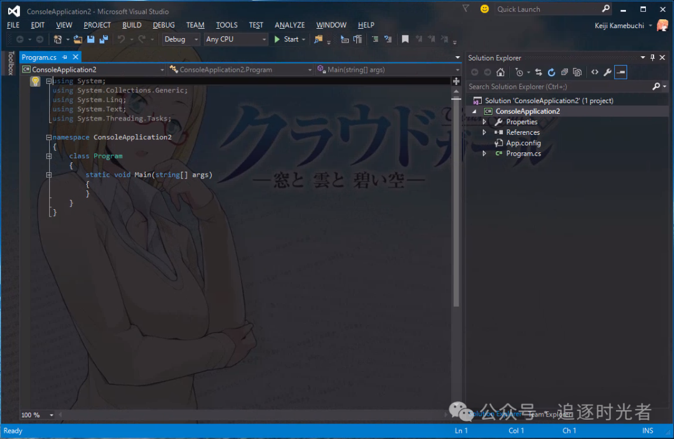674x439 pixels.
Task: Click the lightbulb quick actions icon
Action: [36, 81]
